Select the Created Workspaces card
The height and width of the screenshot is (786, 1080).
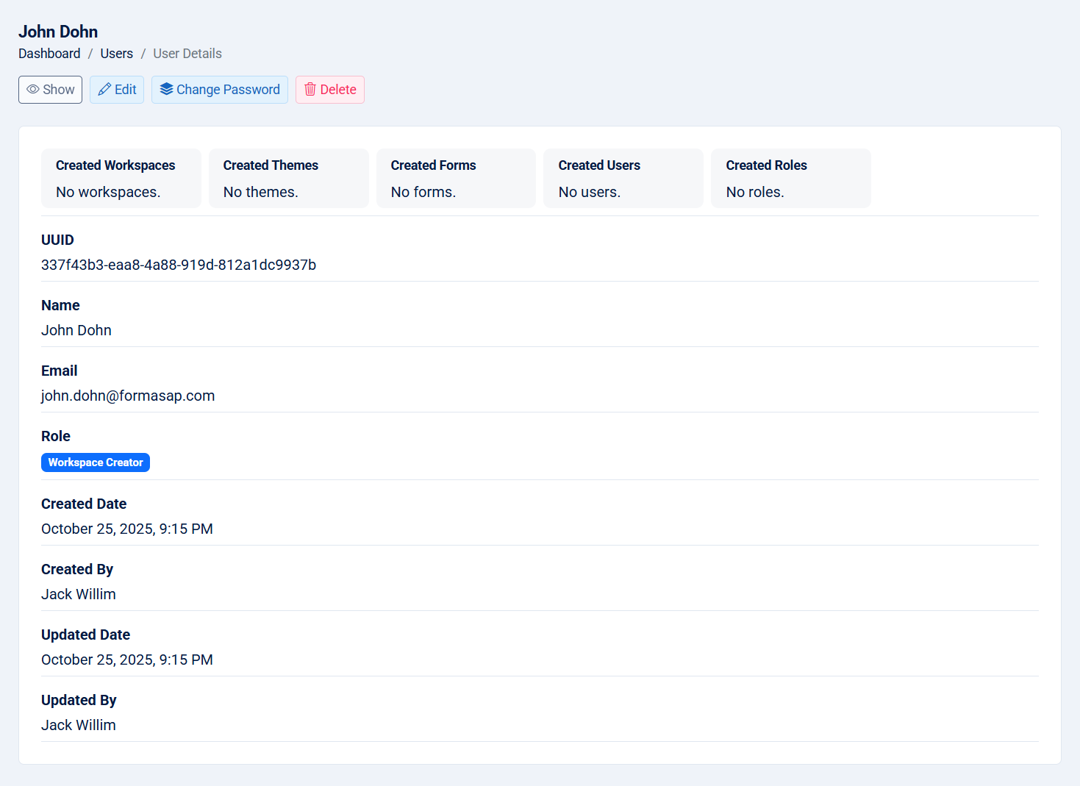pos(121,179)
